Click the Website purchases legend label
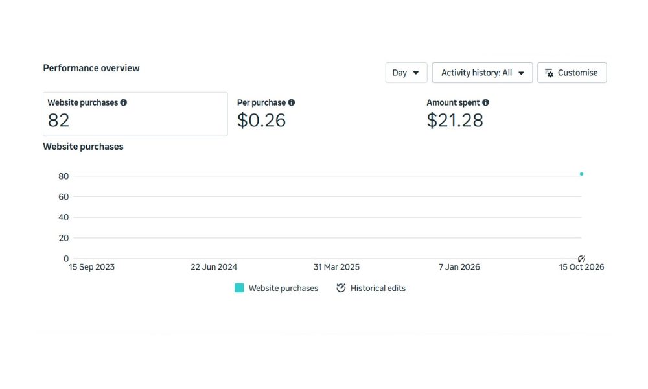This screenshot has height=389, width=648. (x=283, y=288)
